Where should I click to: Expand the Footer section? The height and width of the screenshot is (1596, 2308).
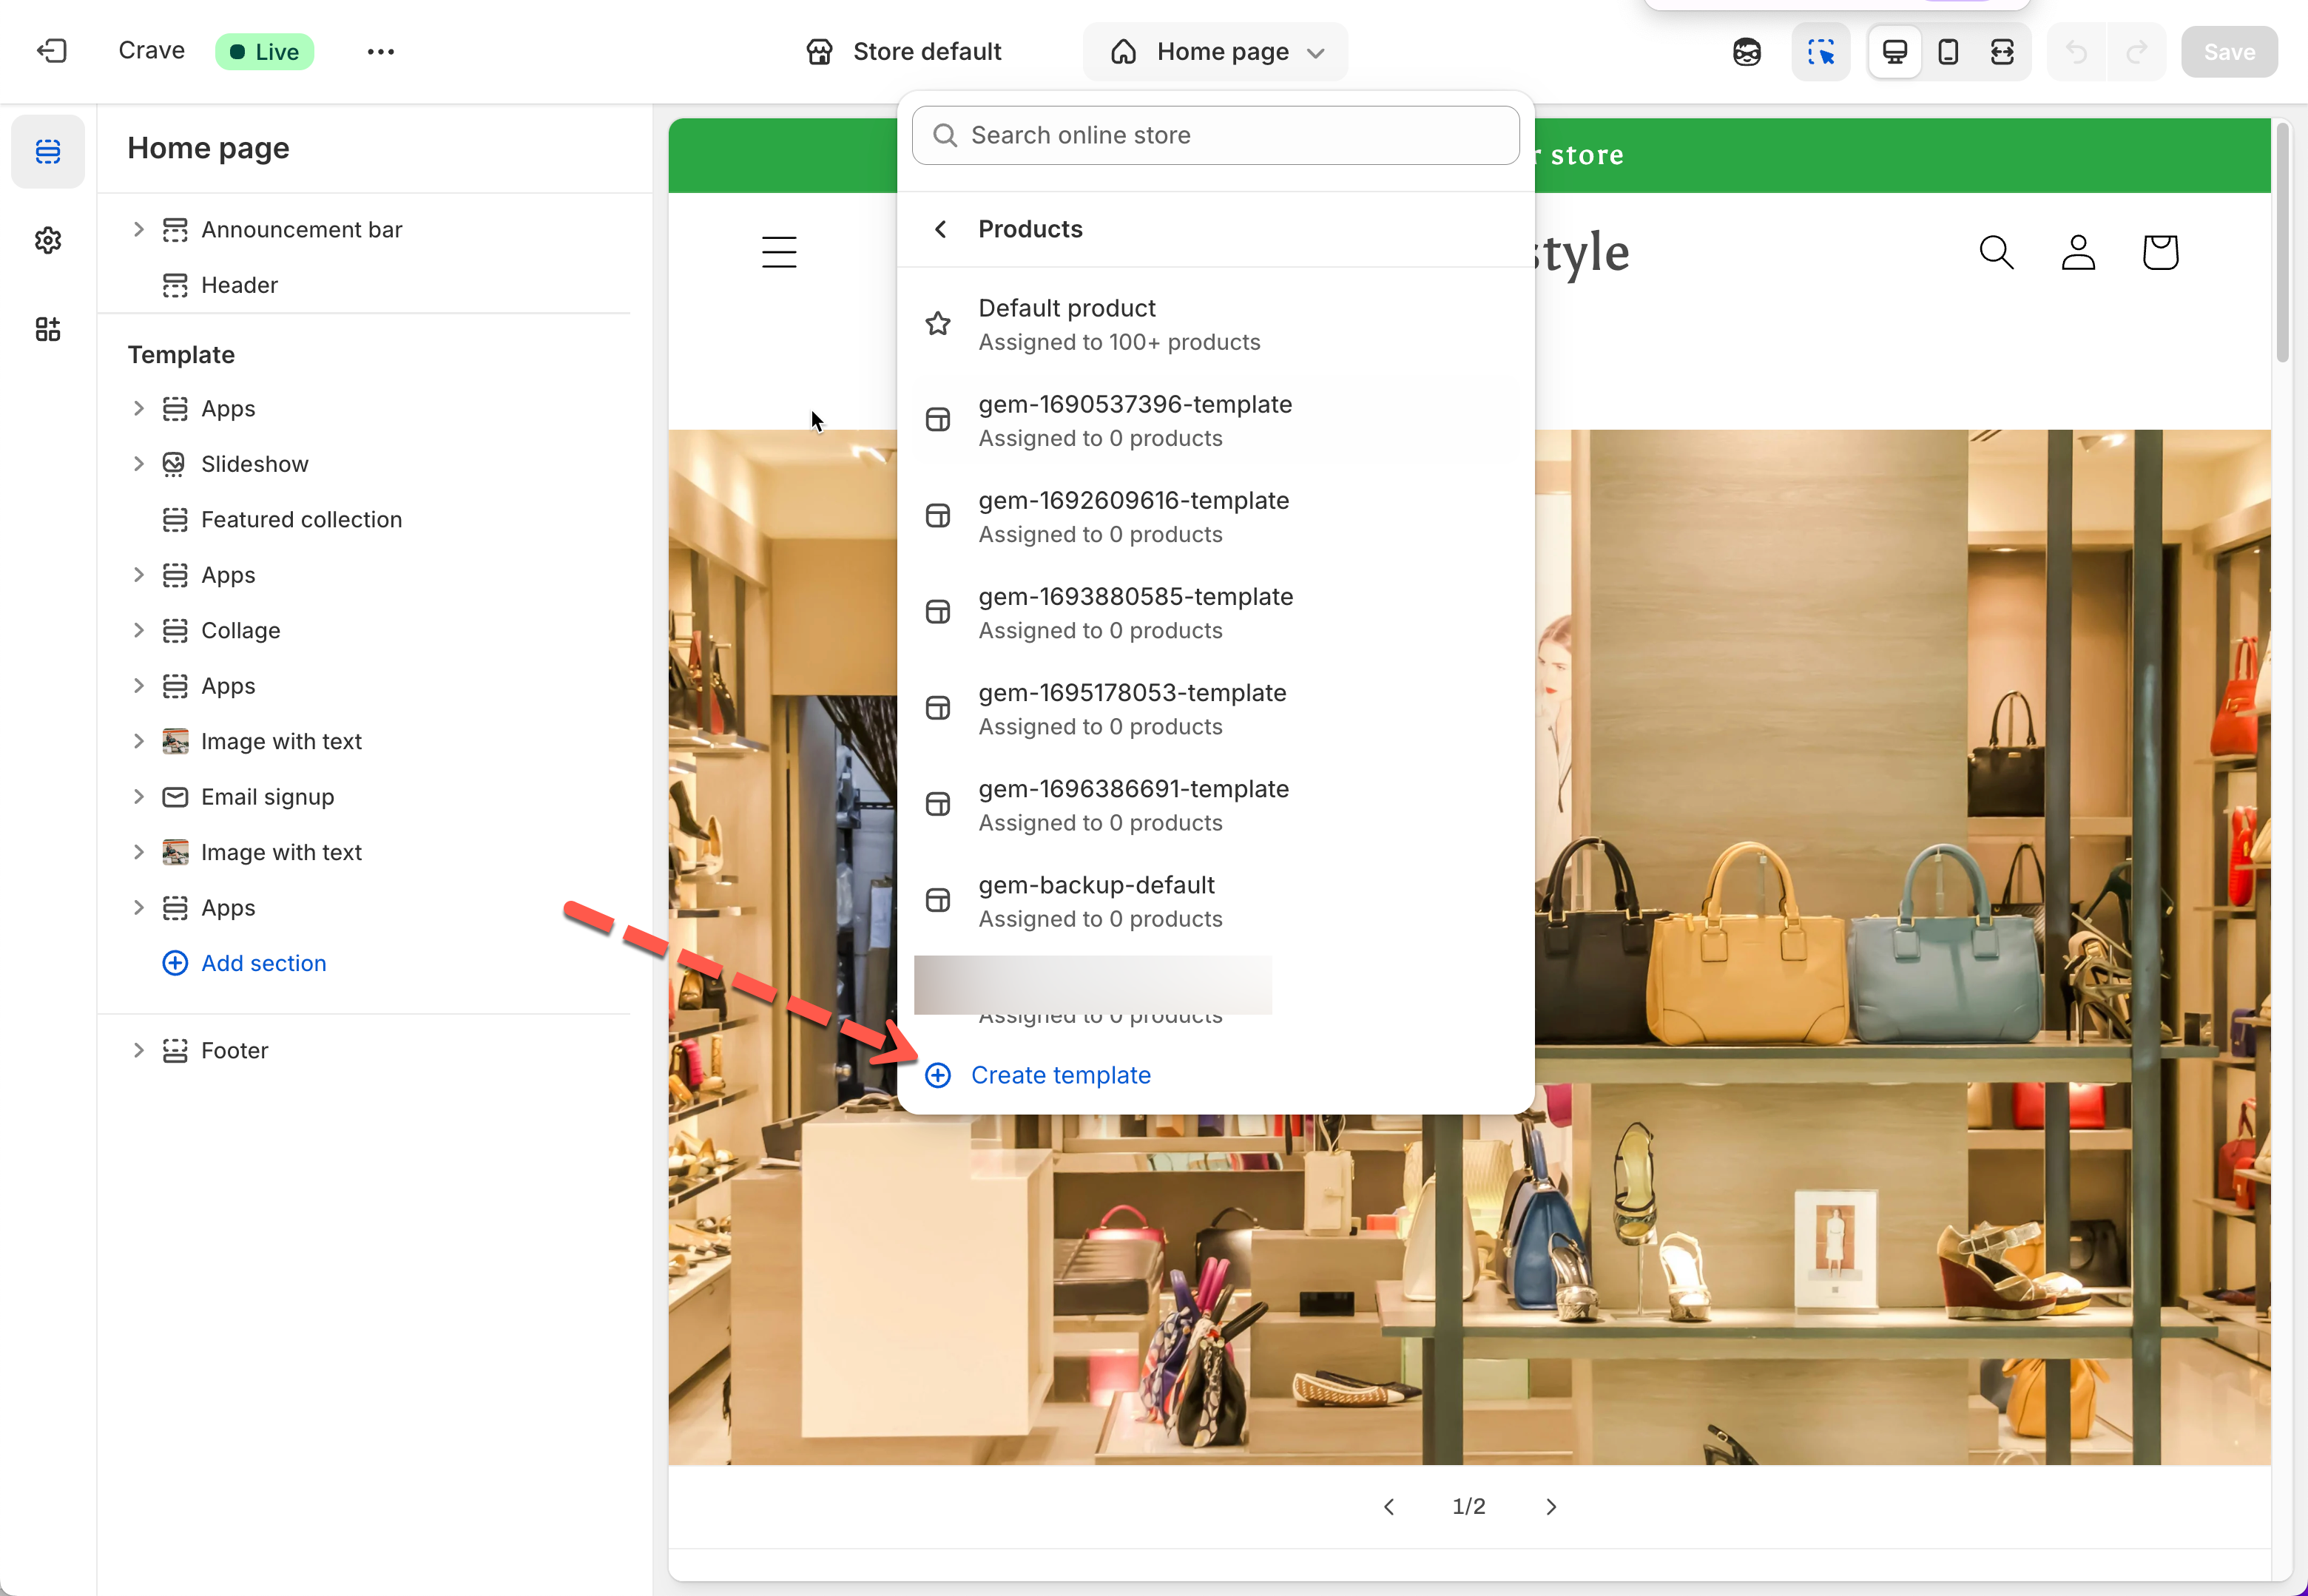coord(139,1050)
